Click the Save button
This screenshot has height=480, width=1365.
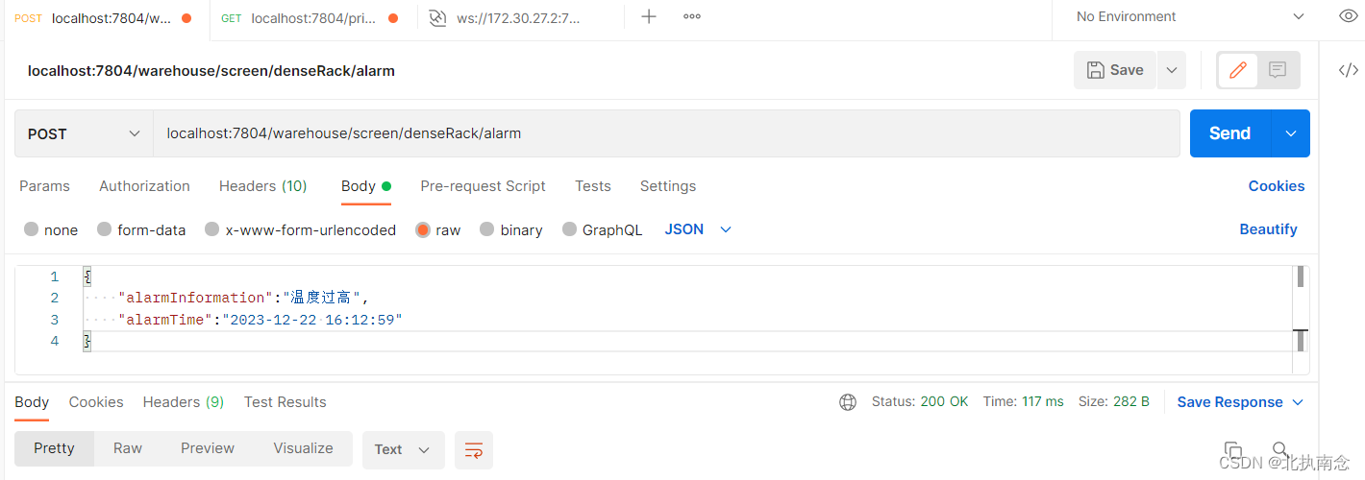[1115, 70]
